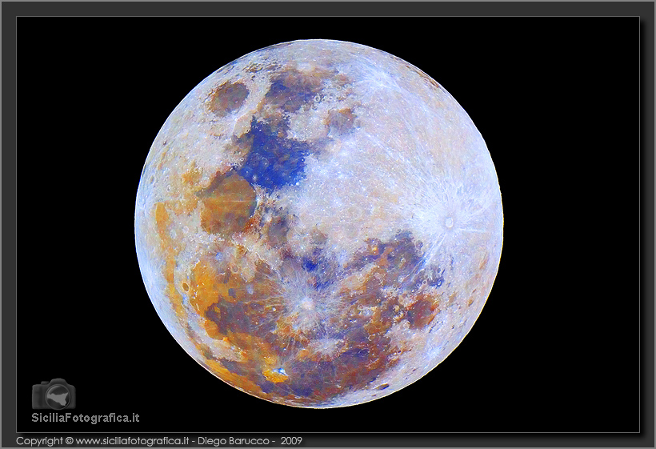Click the © copyright symbol
656x449 pixels.
69,441
